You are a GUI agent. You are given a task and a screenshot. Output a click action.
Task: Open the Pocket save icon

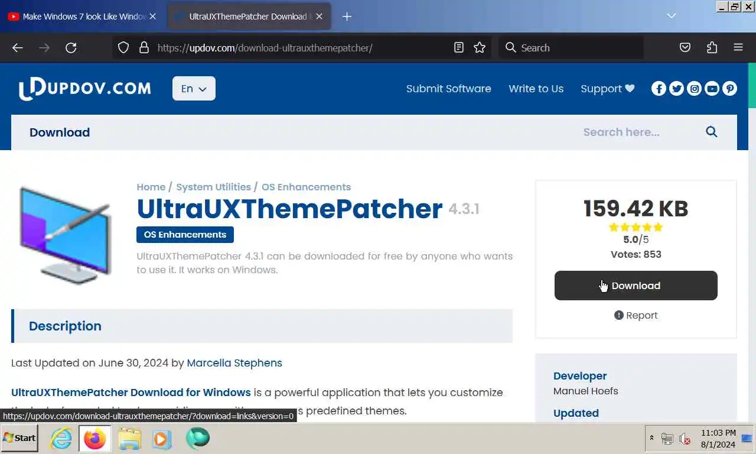click(685, 48)
